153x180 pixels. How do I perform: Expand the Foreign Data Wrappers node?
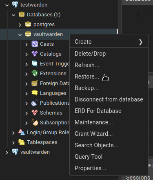[27, 84]
